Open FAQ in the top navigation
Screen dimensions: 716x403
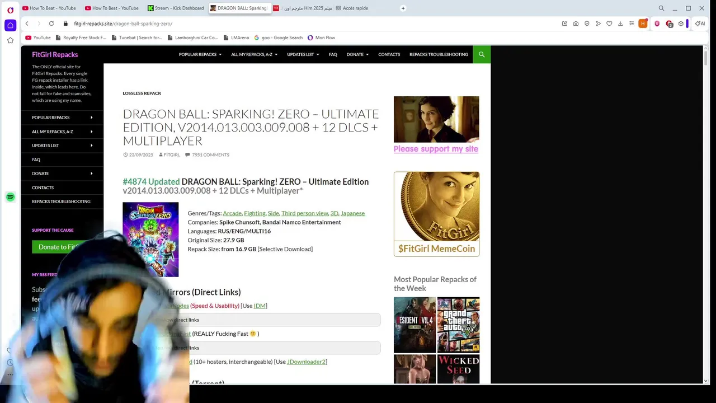pyautogui.click(x=333, y=54)
